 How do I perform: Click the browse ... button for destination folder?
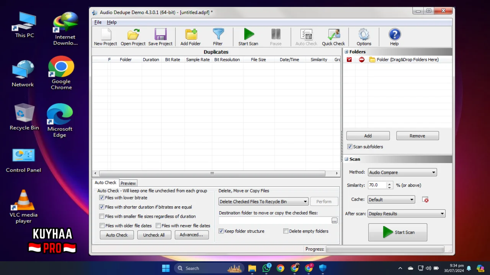335,221
